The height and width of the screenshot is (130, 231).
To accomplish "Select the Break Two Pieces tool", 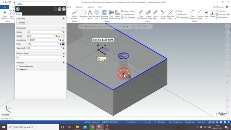I will point(170,14).
